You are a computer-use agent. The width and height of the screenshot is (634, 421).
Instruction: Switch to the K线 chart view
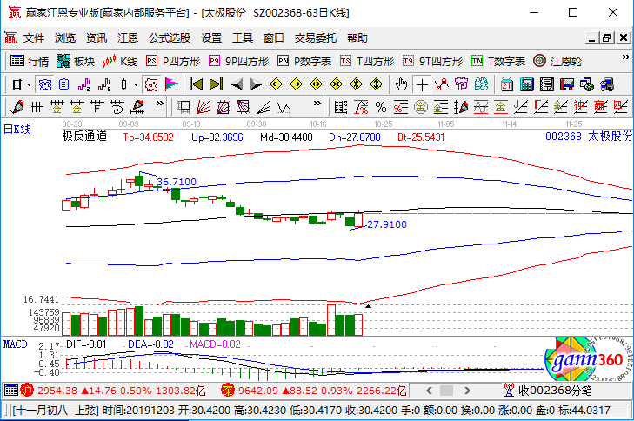(x=120, y=61)
